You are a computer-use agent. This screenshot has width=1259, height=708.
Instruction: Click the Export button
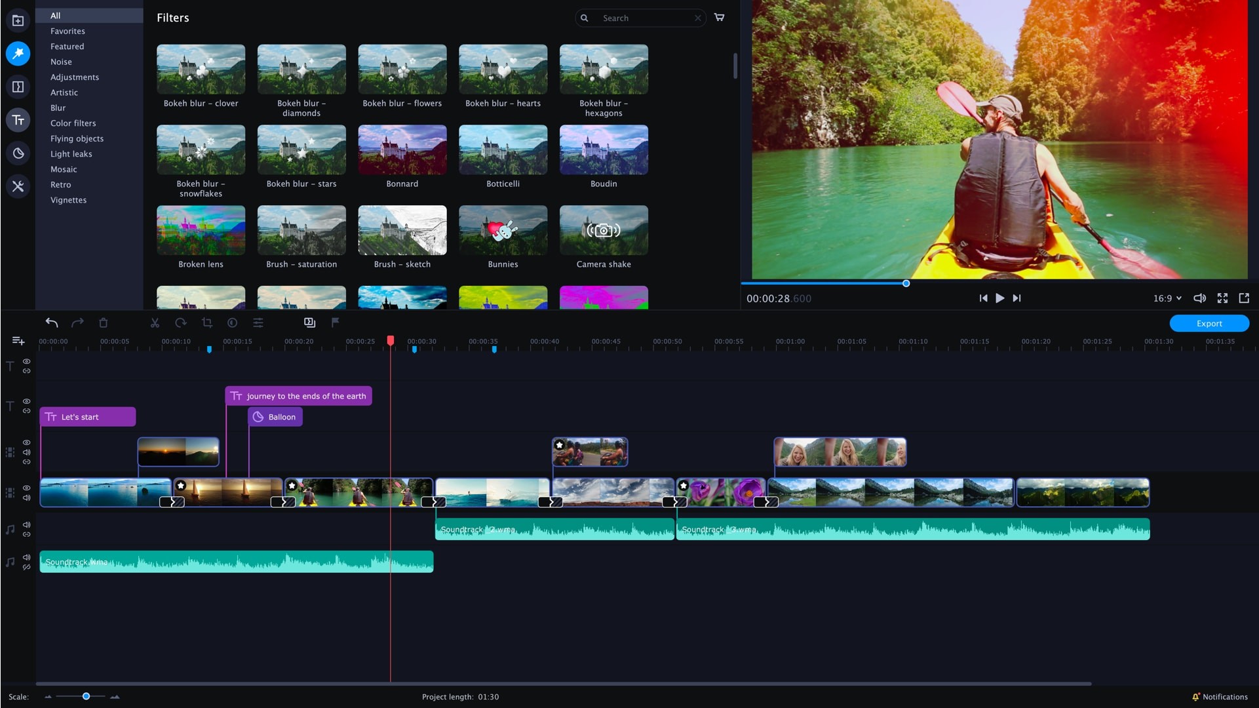[1209, 323]
